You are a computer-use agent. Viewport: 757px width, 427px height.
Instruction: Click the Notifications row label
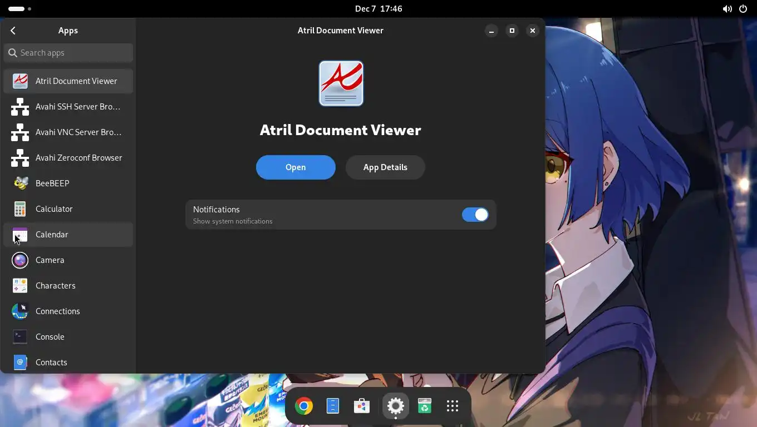(x=217, y=210)
